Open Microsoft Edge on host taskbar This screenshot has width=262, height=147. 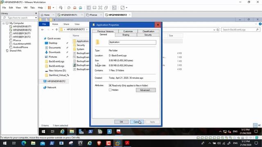point(24,143)
